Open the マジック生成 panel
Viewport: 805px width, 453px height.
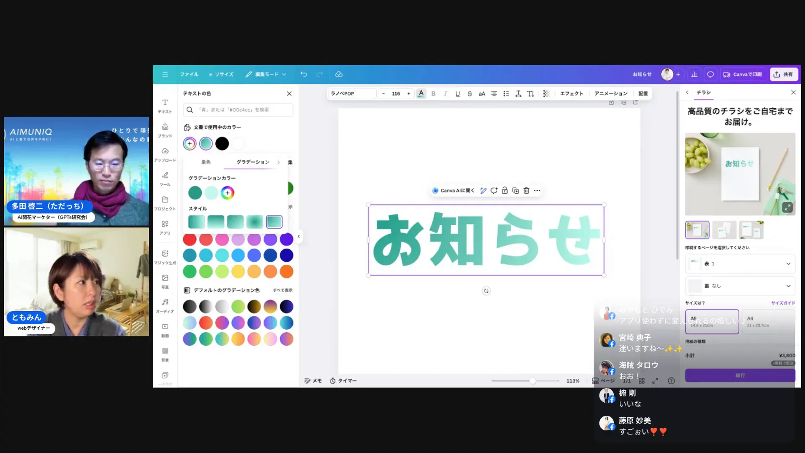coord(165,257)
